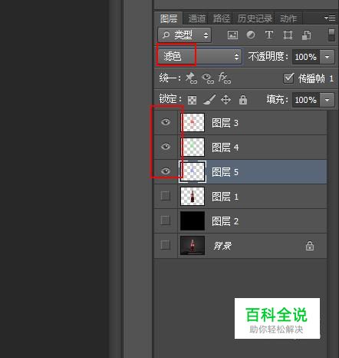Lock all padlock icon

(x=243, y=100)
